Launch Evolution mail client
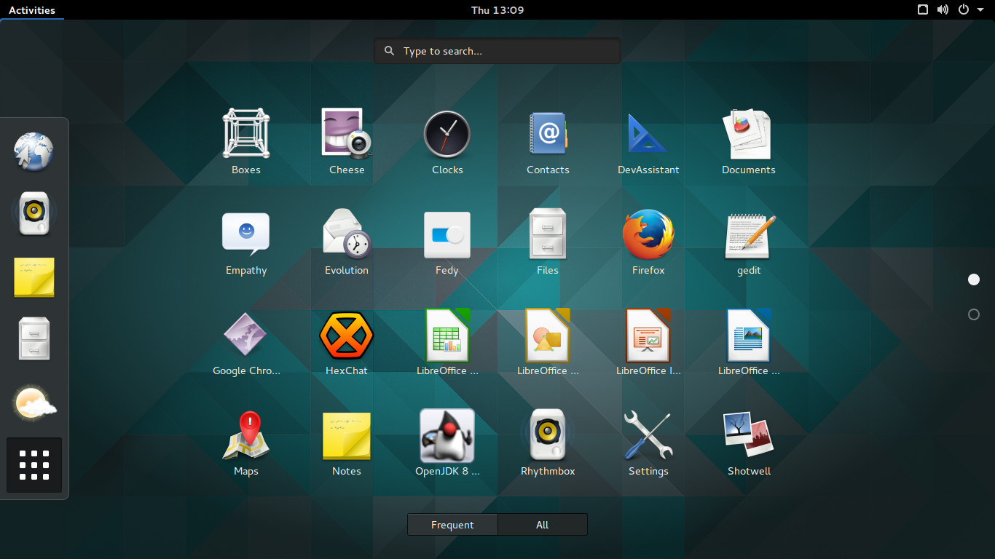 coord(347,234)
